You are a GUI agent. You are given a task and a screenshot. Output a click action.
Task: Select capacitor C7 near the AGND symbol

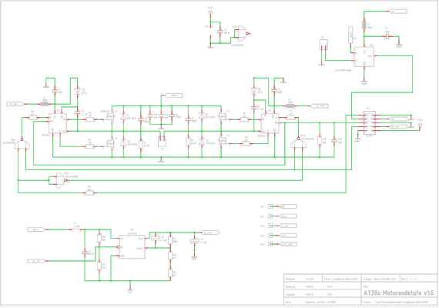(x=387, y=36)
